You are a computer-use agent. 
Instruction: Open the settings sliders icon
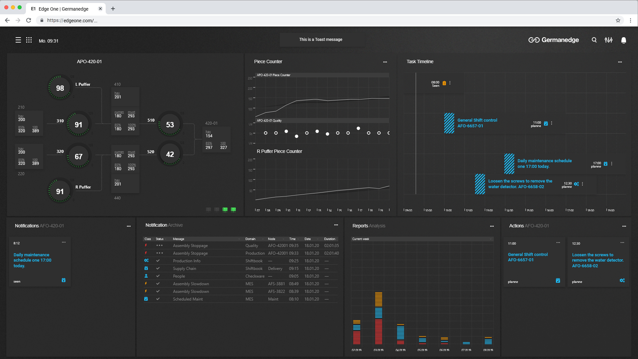[608, 40]
